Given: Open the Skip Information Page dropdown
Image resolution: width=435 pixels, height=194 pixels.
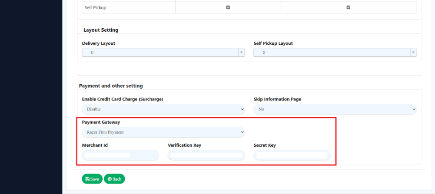Looking at the screenshot, I should coord(335,109).
